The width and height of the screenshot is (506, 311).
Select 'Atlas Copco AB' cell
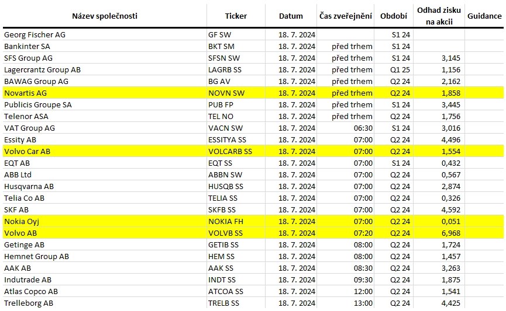coord(31,291)
